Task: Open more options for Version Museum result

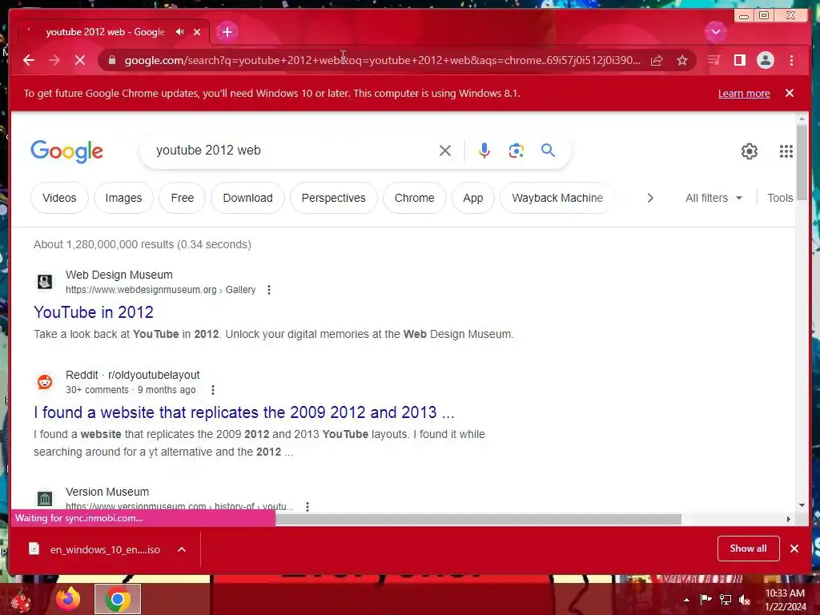Action: (307, 506)
